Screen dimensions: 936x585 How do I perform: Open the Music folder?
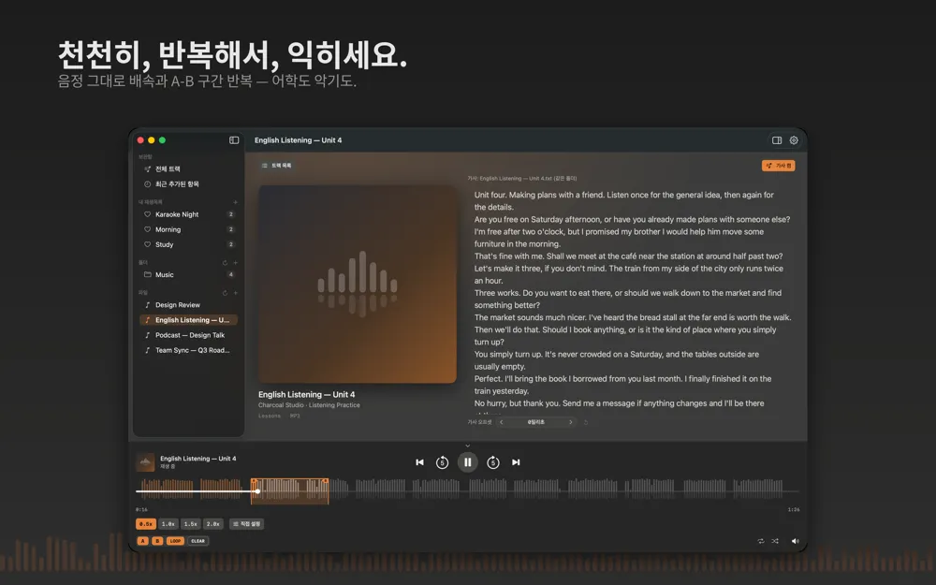(x=188, y=274)
